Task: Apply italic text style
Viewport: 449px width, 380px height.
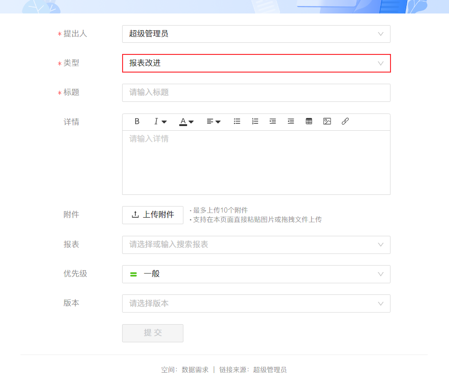Action: point(156,121)
